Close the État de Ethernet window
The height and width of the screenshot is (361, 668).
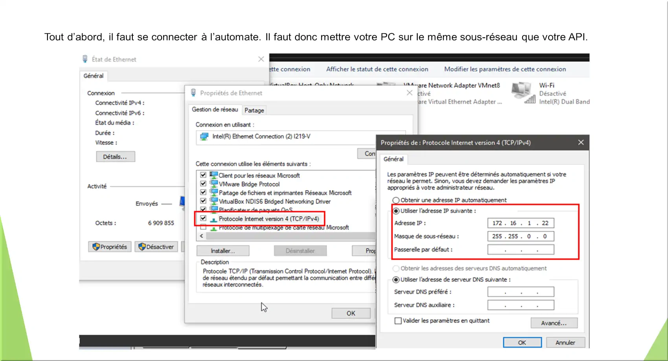[261, 59]
